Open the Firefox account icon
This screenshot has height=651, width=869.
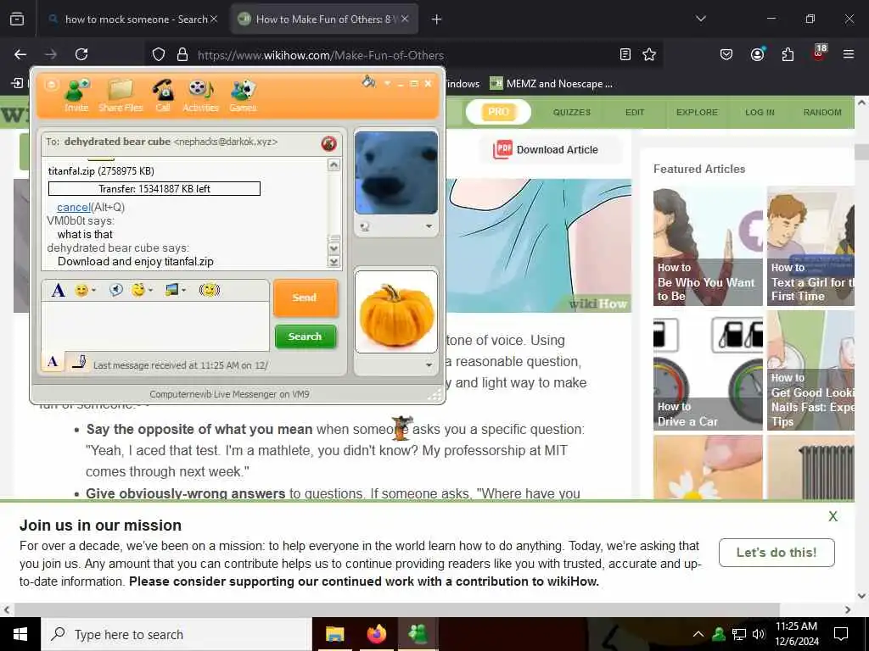click(757, 54)
